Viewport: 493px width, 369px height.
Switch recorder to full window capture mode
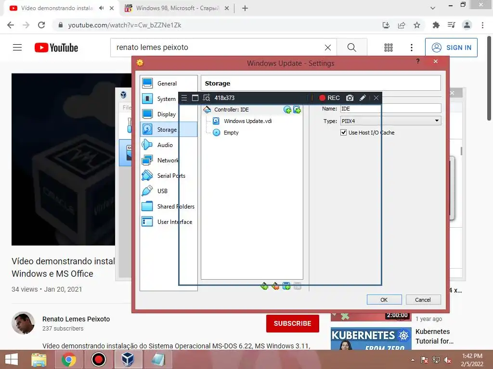click(x=195, y=98)
